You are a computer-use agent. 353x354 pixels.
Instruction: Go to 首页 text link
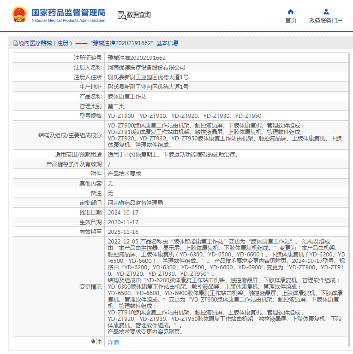click(x=291, y=21)
